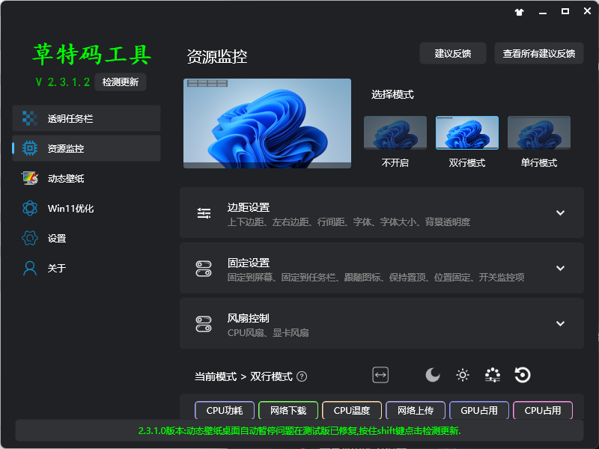Click the Win11优化 atom icon
599x449 pixels.
click(30, 208)
